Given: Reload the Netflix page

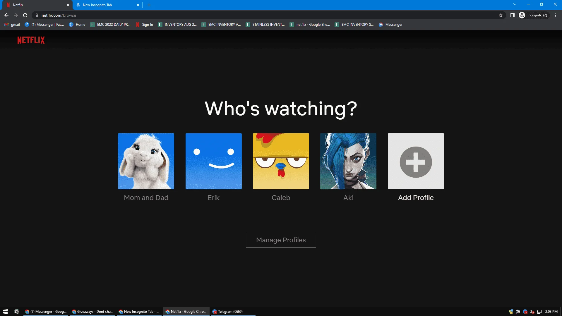Looking at the screenshot, I should [x=25, y=15].
